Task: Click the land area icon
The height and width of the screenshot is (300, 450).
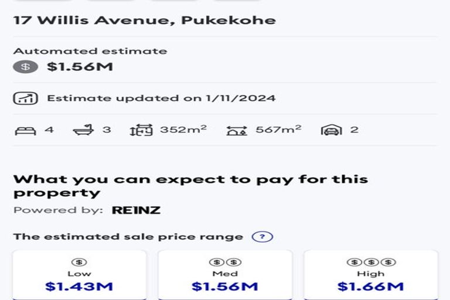Action: click(x=237, y=131)
